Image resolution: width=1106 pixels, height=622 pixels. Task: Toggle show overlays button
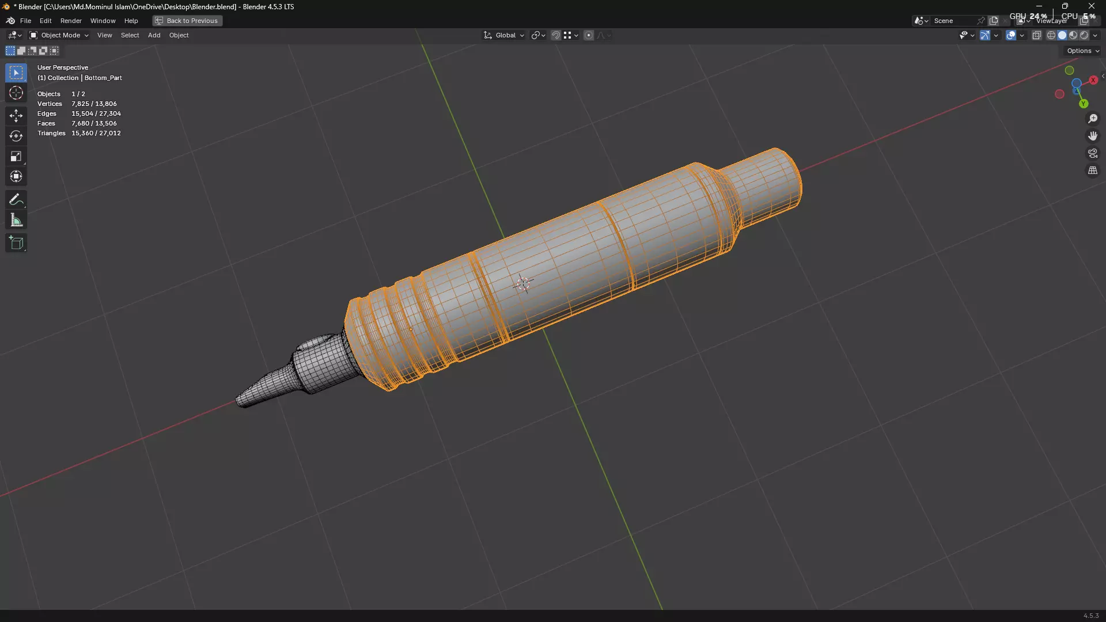pos(1011,35)
